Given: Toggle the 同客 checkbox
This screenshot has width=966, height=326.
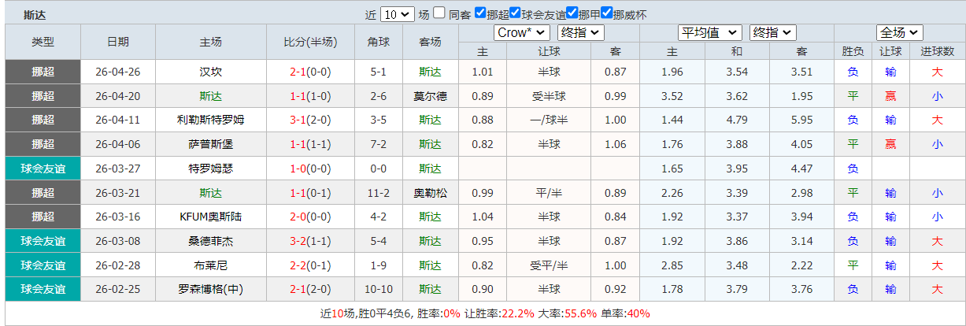Looking at the screenshot, I should 439,13.
